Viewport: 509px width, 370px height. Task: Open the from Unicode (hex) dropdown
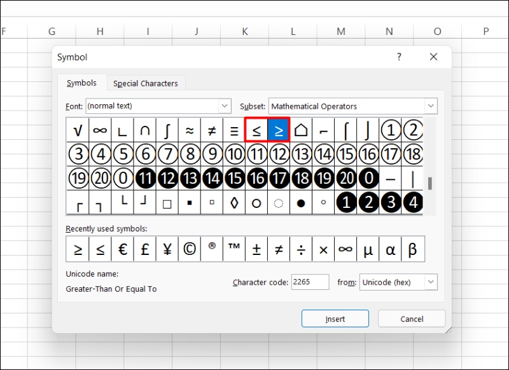pyautogui.click(x=431, y=282)
